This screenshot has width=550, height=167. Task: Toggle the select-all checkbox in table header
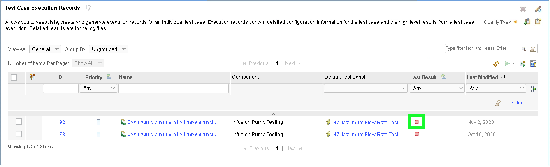[x=14, y=77]
